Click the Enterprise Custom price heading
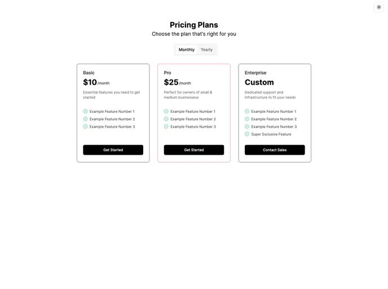 click(259, 82)
